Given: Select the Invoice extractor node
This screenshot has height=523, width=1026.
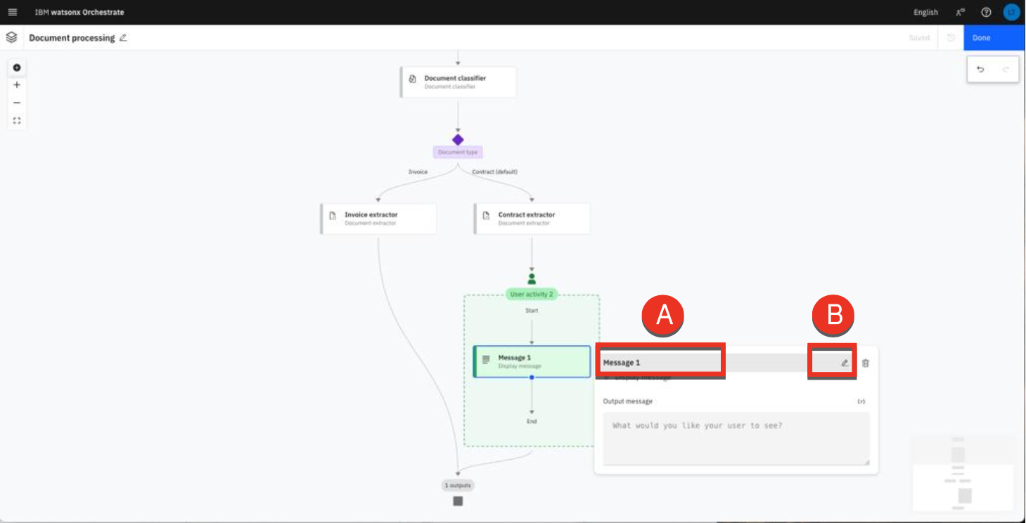Looking at the screenshot, I should tap(378, 219).
